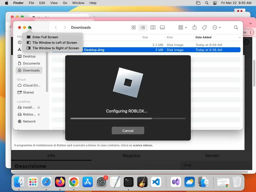Click the Tags icon in Finder toolbar
The height and width of the screenshot is (192, 256).
[x=204, y=27]
